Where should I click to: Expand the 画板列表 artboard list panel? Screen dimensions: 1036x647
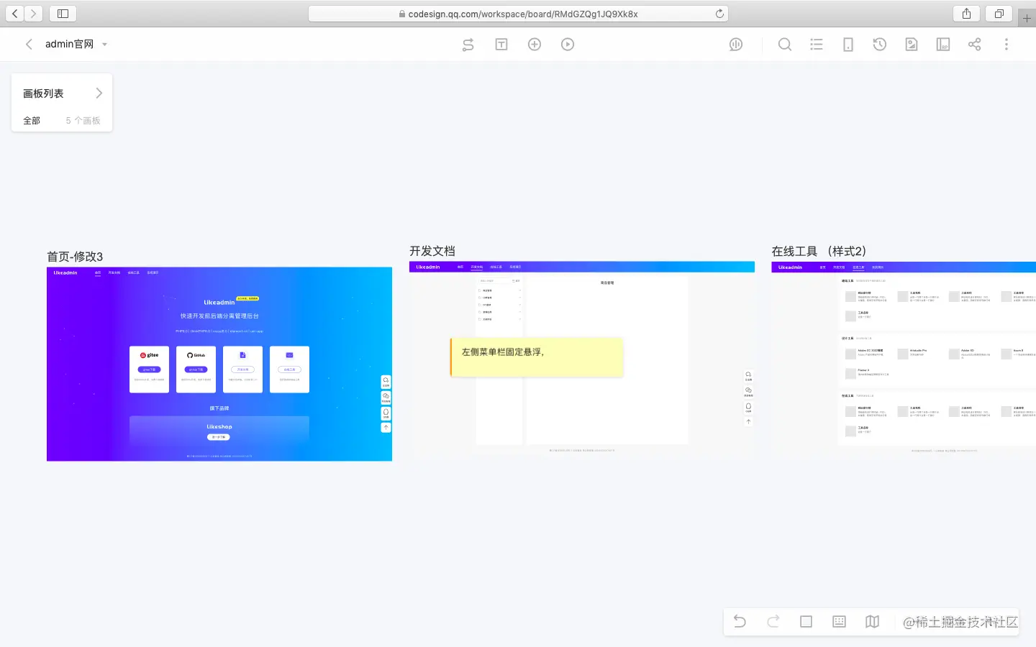pyautogui.click(x=99, y=93)
